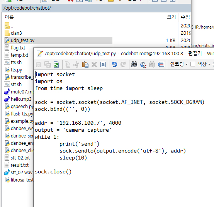214x207 pixels.
Task: Select the danbee_en file
Action: coord(19,143)
